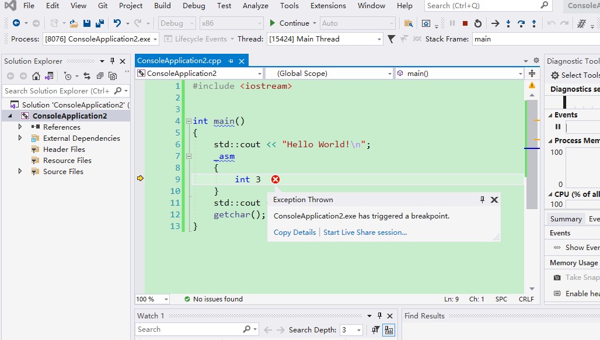Select Resource Files folder in Solution Explorer
This screenshot has width=600, height=340.
pos(67,161)
